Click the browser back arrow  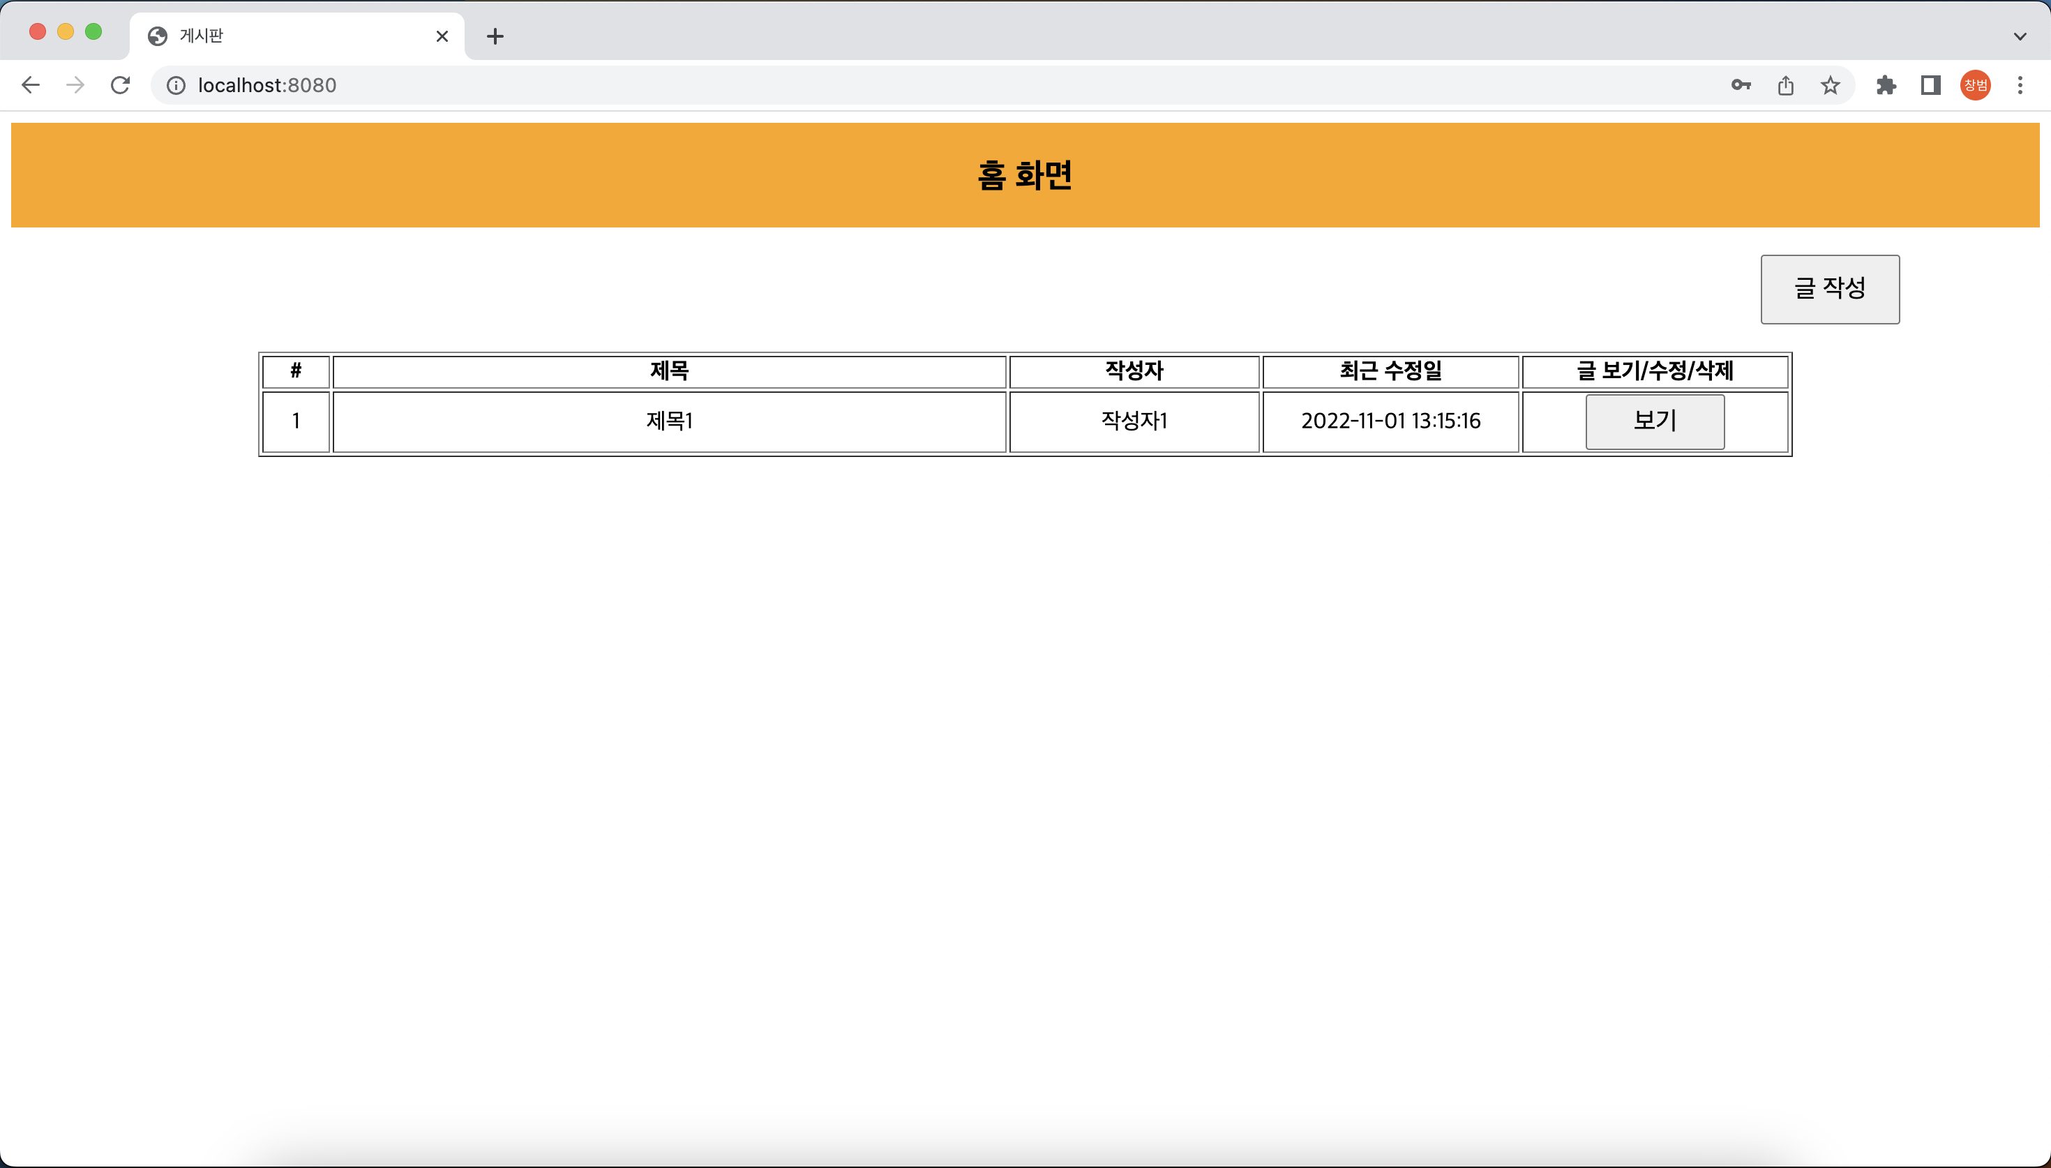point(31,85)
